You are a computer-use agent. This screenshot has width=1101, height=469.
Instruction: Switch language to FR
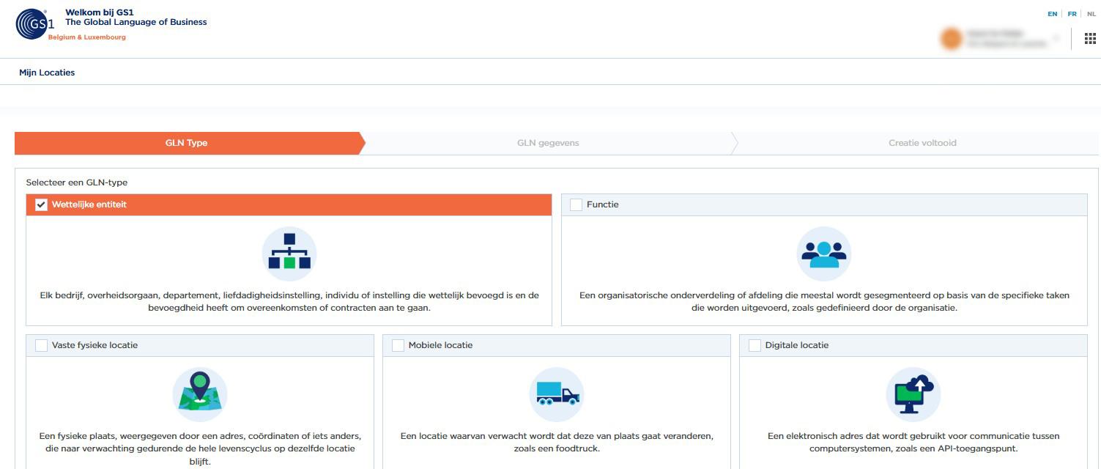tap(1072, 14)
